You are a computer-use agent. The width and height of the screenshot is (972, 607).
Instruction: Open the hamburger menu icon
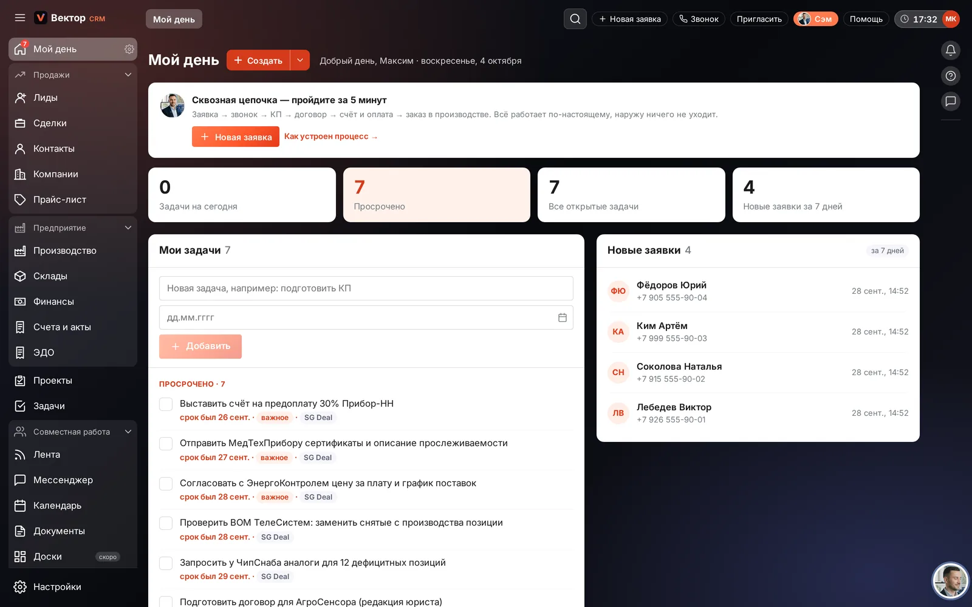point(20,18)
